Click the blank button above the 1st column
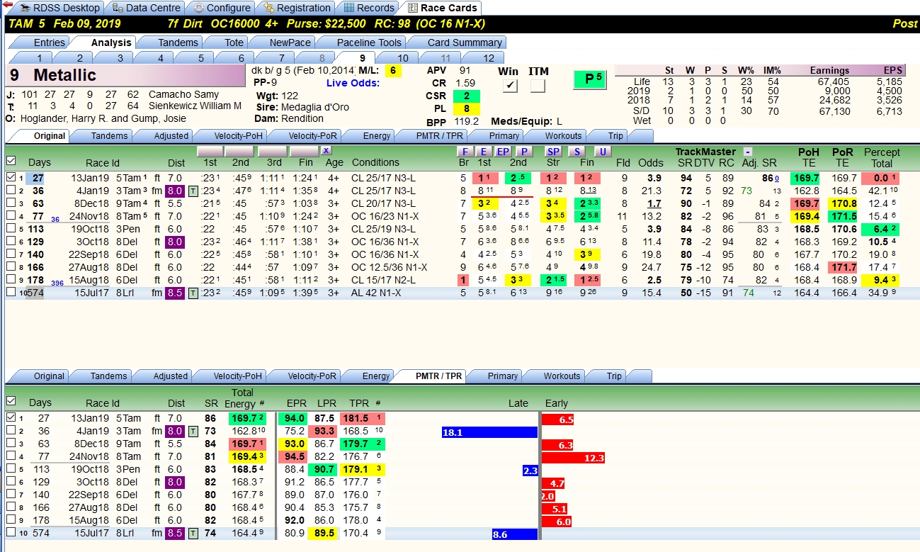Viewport: 920px width, 552px height. click(210, 151)
